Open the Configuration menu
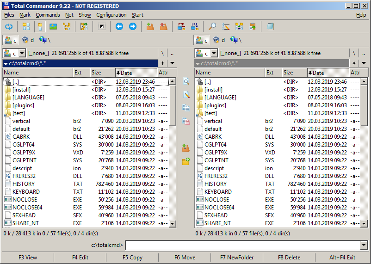Image resolution: width=371 pixels, height=264 pixels. pos(111,15)
